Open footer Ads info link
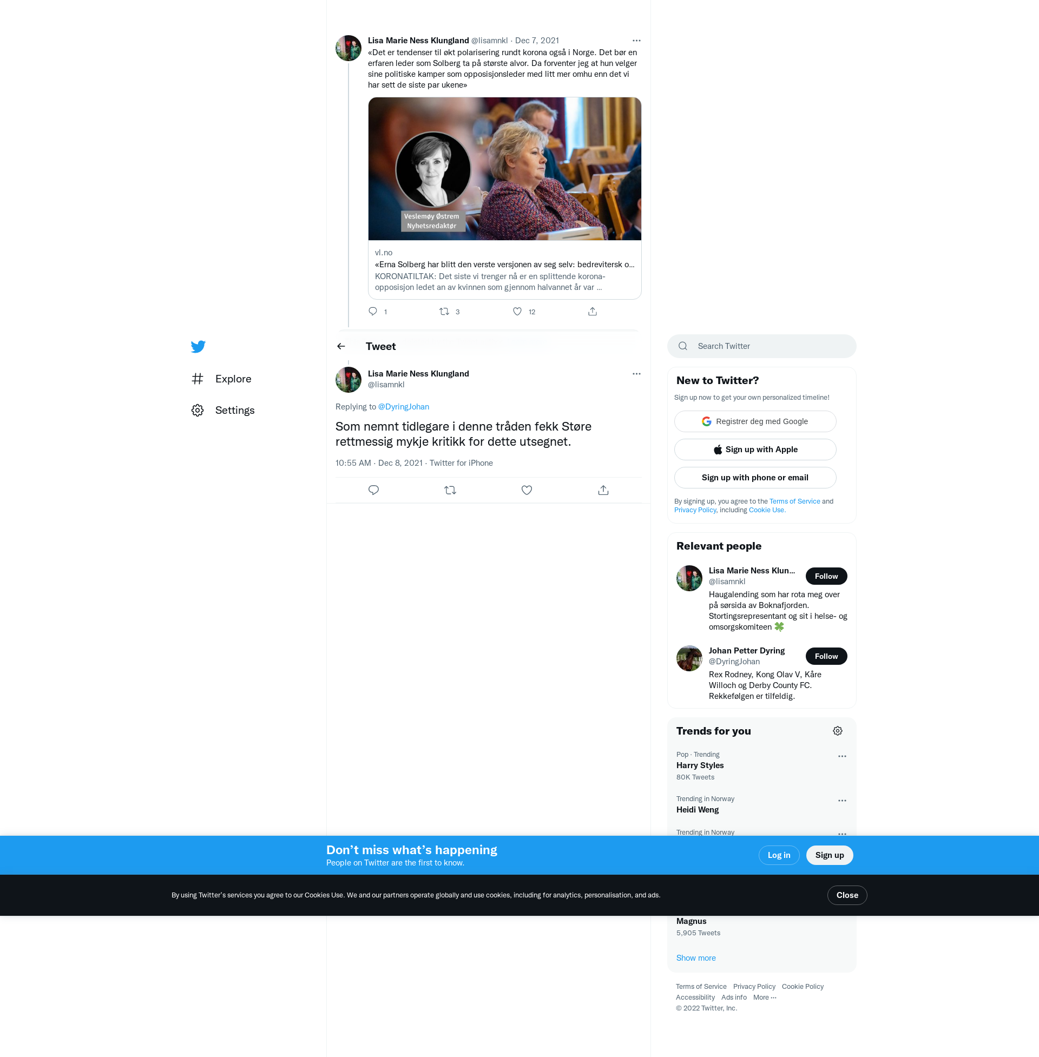The width and height of the screenshot is (1039, 1057). click(734, 997)
